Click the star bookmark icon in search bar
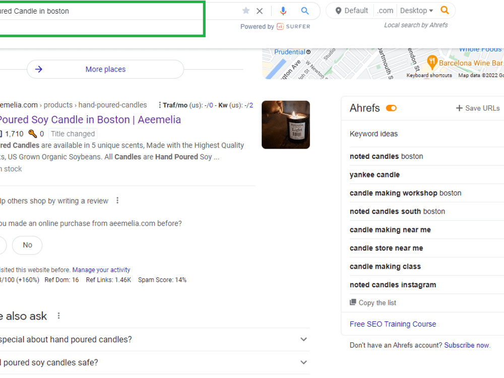This screenshot has height=378, width=504. pos(246,11)
